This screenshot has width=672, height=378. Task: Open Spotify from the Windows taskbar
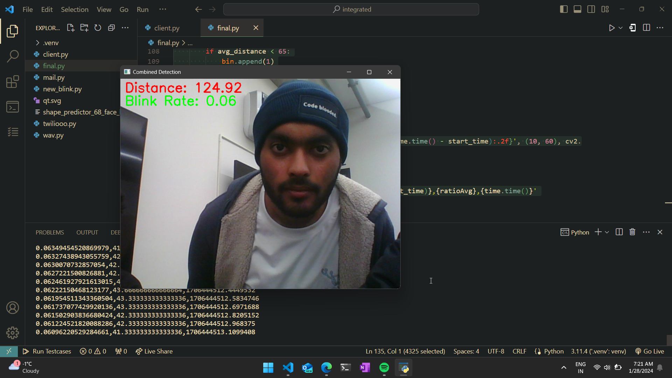384,367
